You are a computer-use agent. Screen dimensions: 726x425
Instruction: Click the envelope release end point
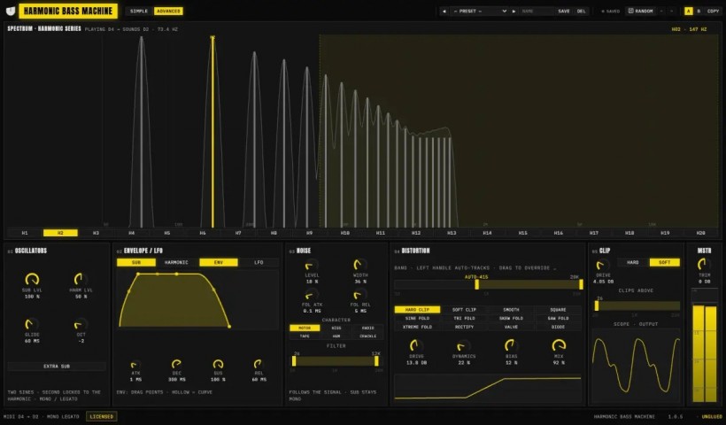(229, 327)
